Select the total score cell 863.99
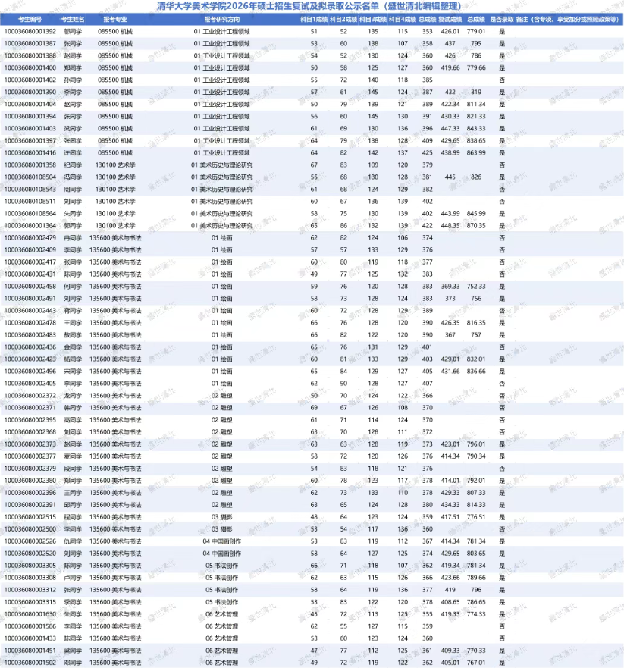Screen dimensions: 624x668 click(x=476, y=152)
